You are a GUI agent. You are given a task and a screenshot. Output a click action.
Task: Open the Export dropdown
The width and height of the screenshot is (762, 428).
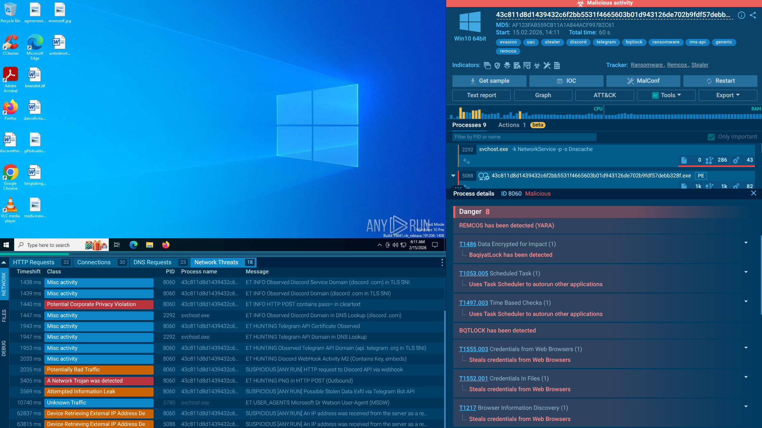[x=728, y=95]
